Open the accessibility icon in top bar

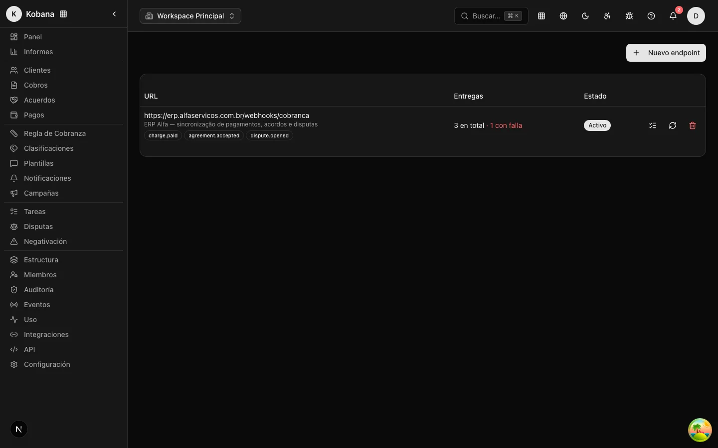607,16
